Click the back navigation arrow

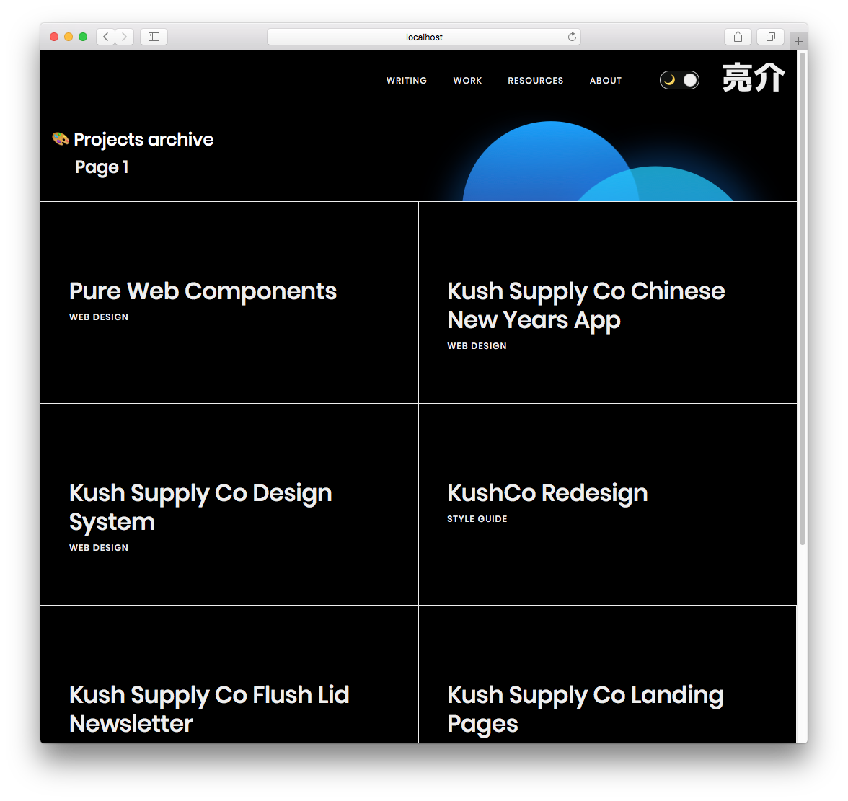[x=105, y=36]
